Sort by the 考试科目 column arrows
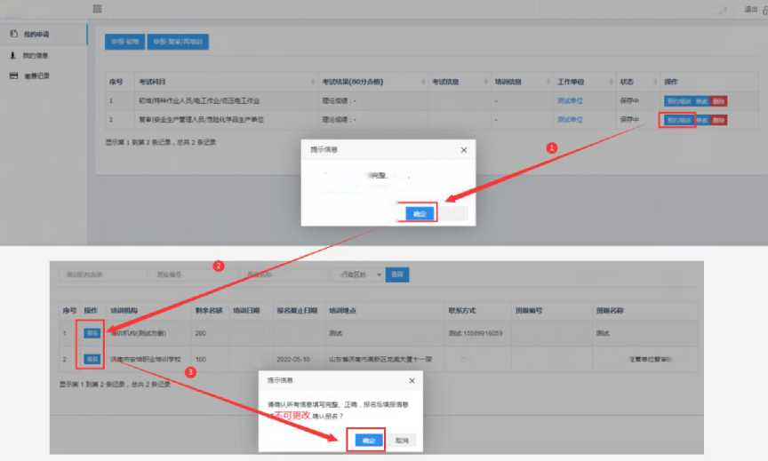The height and width of the screenshot is (461, 768). pyautogui.click(x=313, y=82)
